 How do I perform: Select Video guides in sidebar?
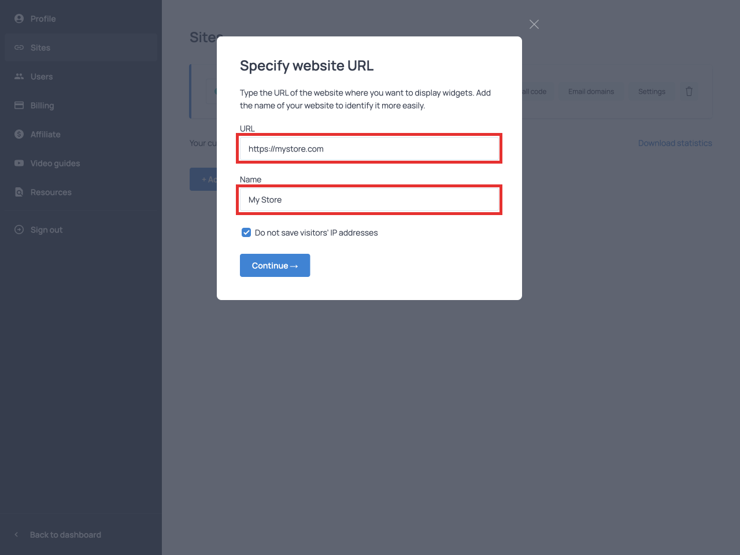coord(55,163)
